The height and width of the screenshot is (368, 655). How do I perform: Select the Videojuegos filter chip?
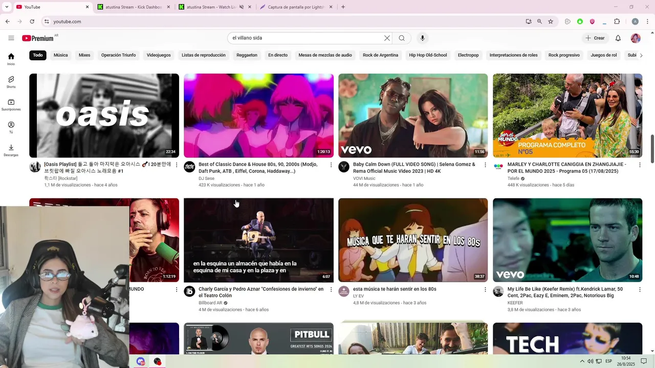159,55
